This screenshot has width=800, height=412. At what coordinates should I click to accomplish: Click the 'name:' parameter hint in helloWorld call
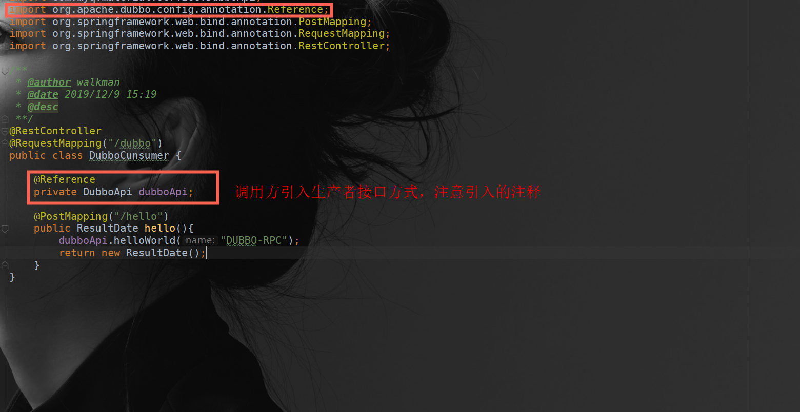pyautogui.click(x=200, y=240)
